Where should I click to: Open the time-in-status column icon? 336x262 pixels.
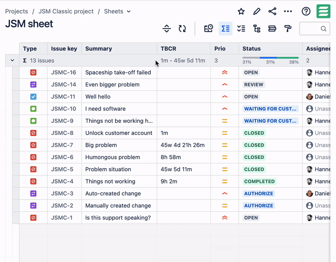(x=208, y=29)
